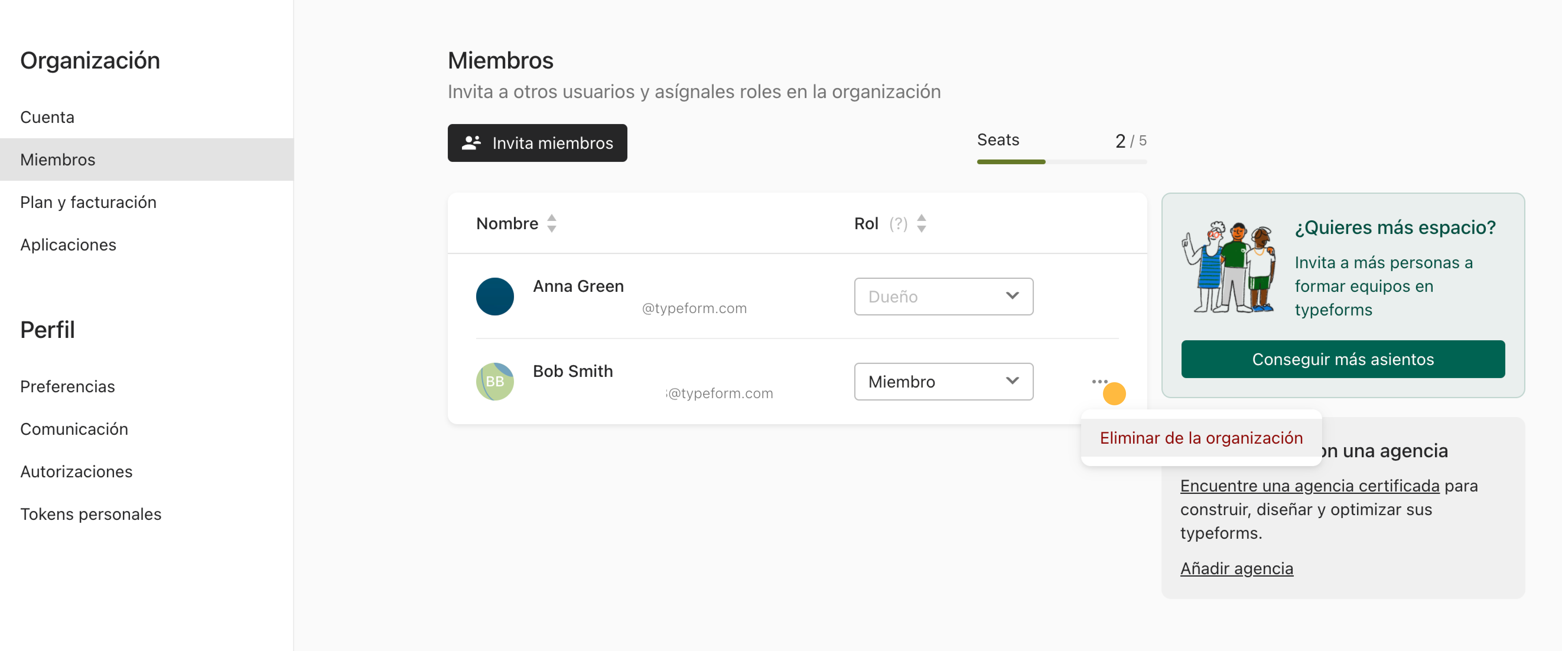Sort members by Rol column arrows
1562x651 pixels.
(921, 223)
